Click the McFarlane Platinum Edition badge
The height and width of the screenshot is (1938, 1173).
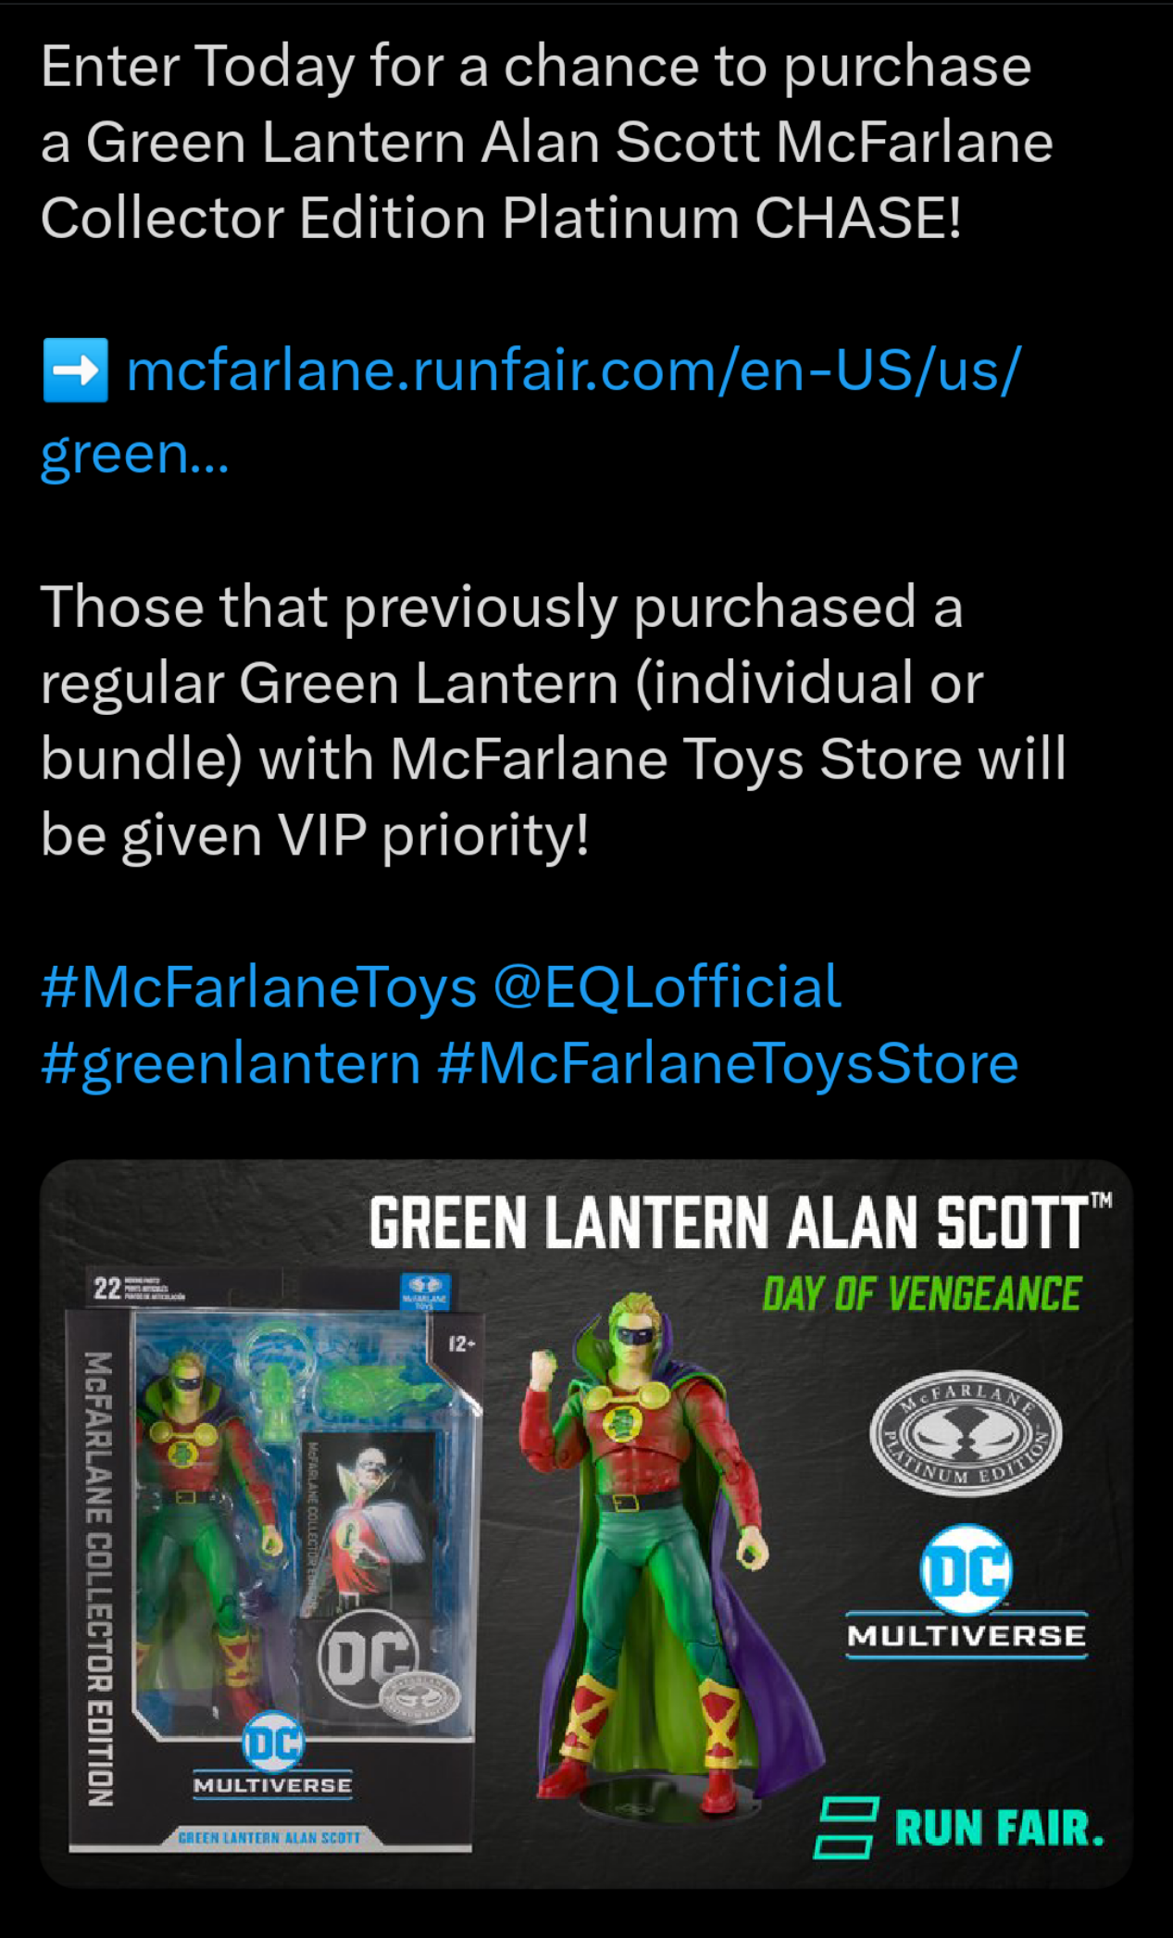(x=966, y=1432)
